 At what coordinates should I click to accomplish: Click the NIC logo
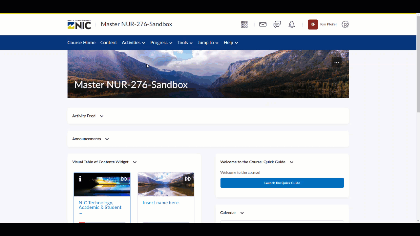[79, 24]
